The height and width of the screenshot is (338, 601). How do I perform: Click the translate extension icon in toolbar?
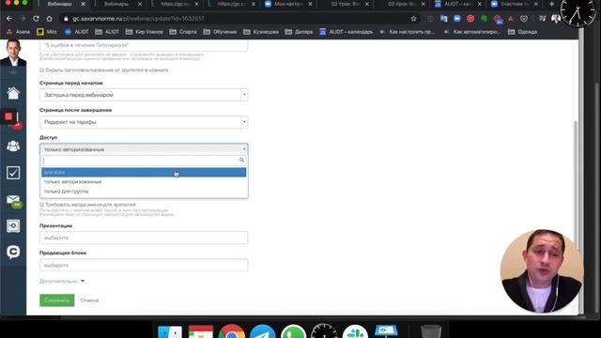pyautogui.click(x=443, y=19)
